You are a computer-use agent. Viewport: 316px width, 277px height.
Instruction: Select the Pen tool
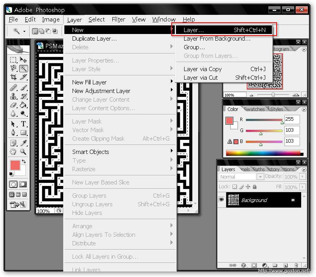tap(13, 132)
